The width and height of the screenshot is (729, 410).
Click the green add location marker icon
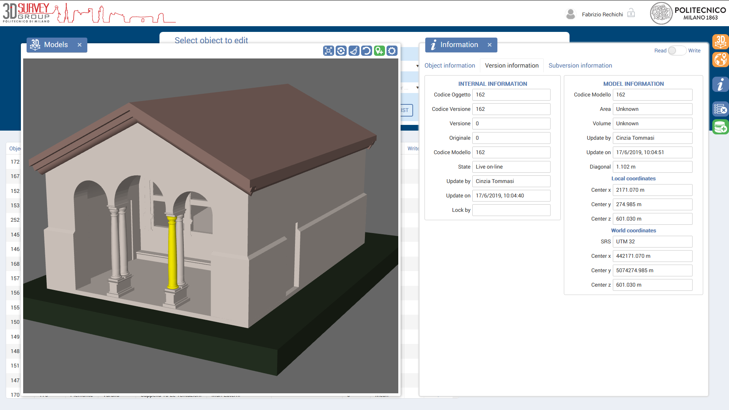(379, 51)
